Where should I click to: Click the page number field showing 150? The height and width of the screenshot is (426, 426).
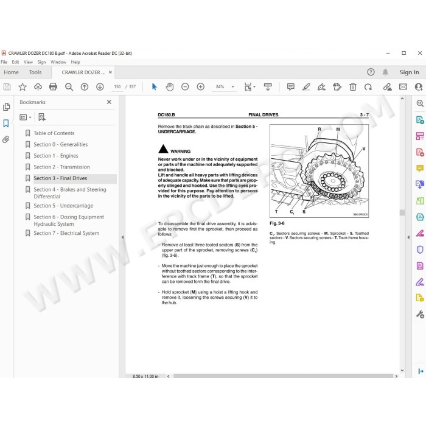(x=117, y=86)
